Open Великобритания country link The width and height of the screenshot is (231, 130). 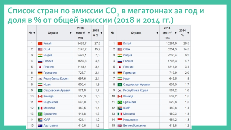134,126
